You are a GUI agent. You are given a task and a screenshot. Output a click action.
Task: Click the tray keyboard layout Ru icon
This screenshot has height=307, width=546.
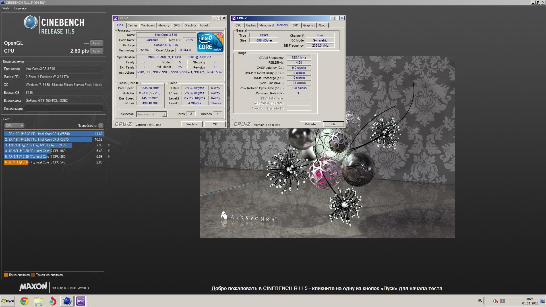(502, 301)
